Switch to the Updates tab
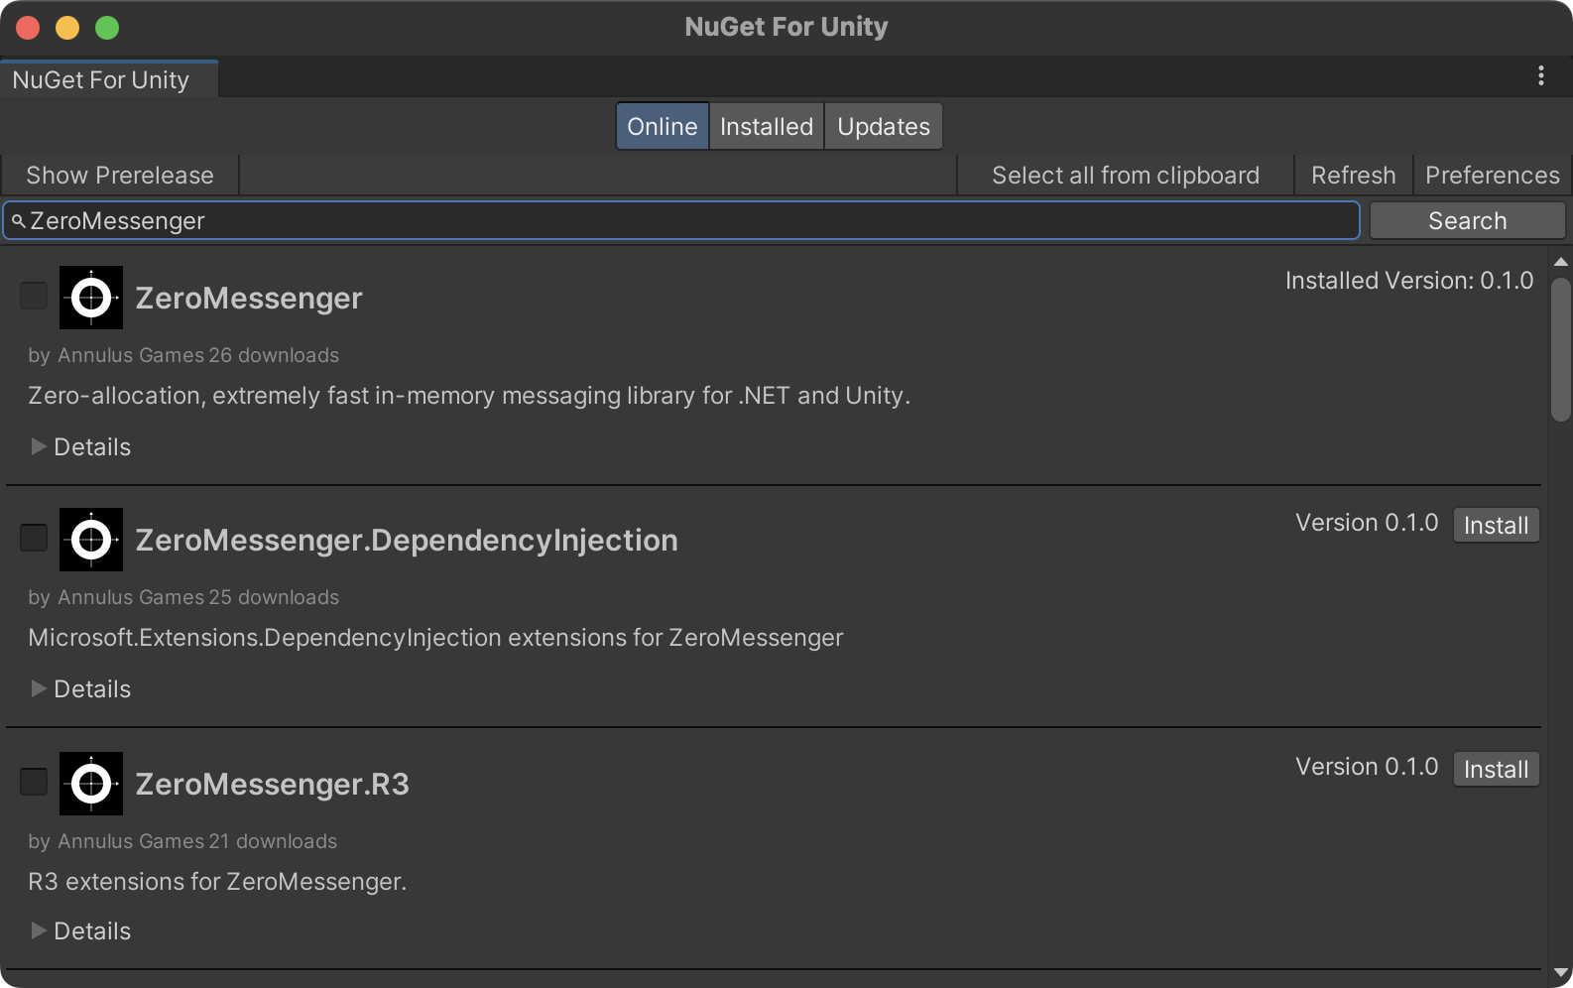This screenshot has width=1573, height=988. (884, 127)
